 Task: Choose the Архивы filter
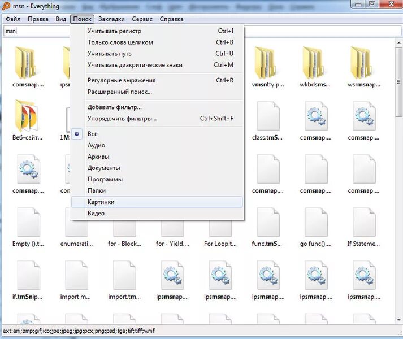(x=157, y=157)
